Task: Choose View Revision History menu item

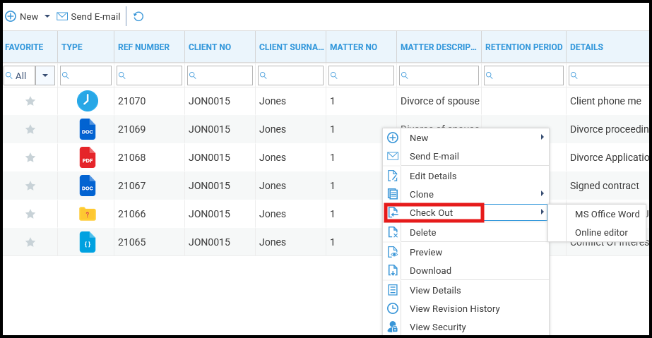Action: click(454, 308)
